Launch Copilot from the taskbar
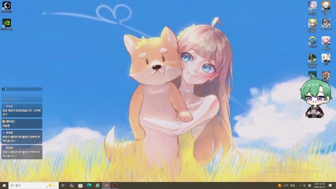 pos(72,185)
